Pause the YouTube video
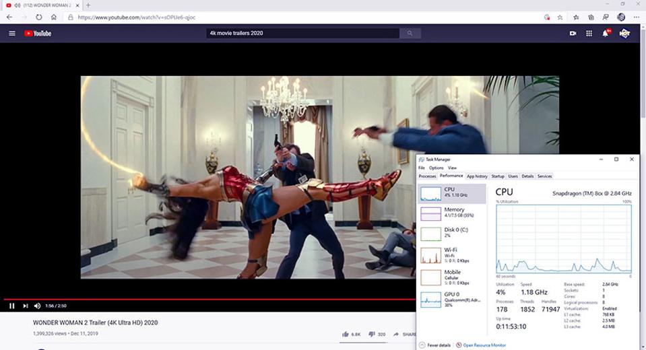 coord(11,306)
